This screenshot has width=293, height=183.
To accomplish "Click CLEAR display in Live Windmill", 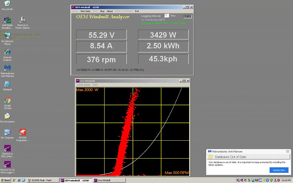I will click(x=84, y=85).
